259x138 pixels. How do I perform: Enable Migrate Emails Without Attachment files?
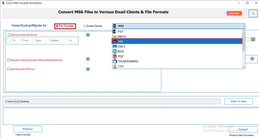(x=8, y=60)
